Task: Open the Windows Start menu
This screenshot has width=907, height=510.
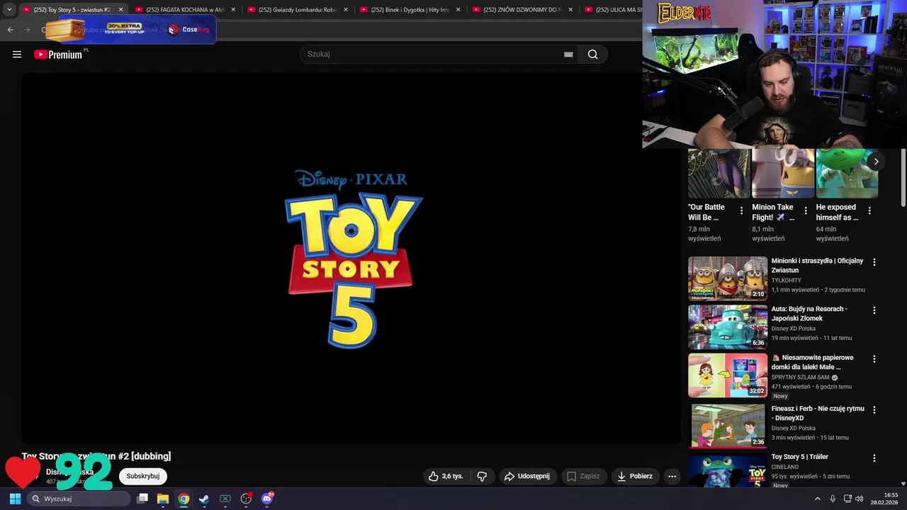Action: tap(15, 499)
